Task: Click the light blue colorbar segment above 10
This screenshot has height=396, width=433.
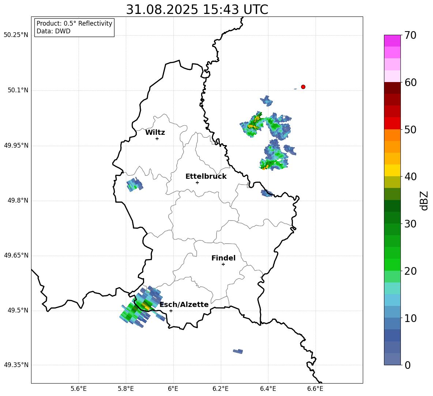Action: point(392,312)
